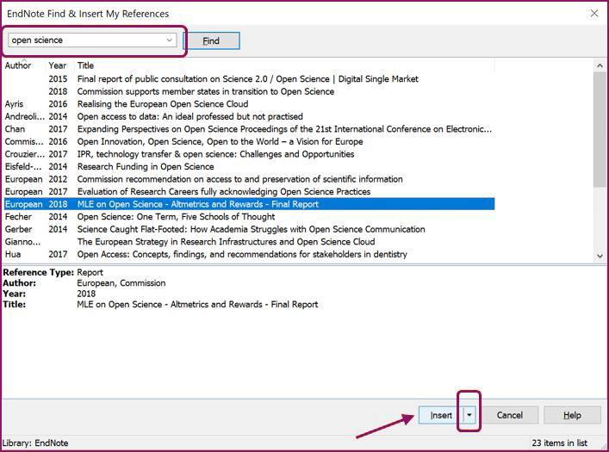Close the Find & Insert dialog
Image resolution: width=609 pixels, height=452 pixels.
point(593,13)
